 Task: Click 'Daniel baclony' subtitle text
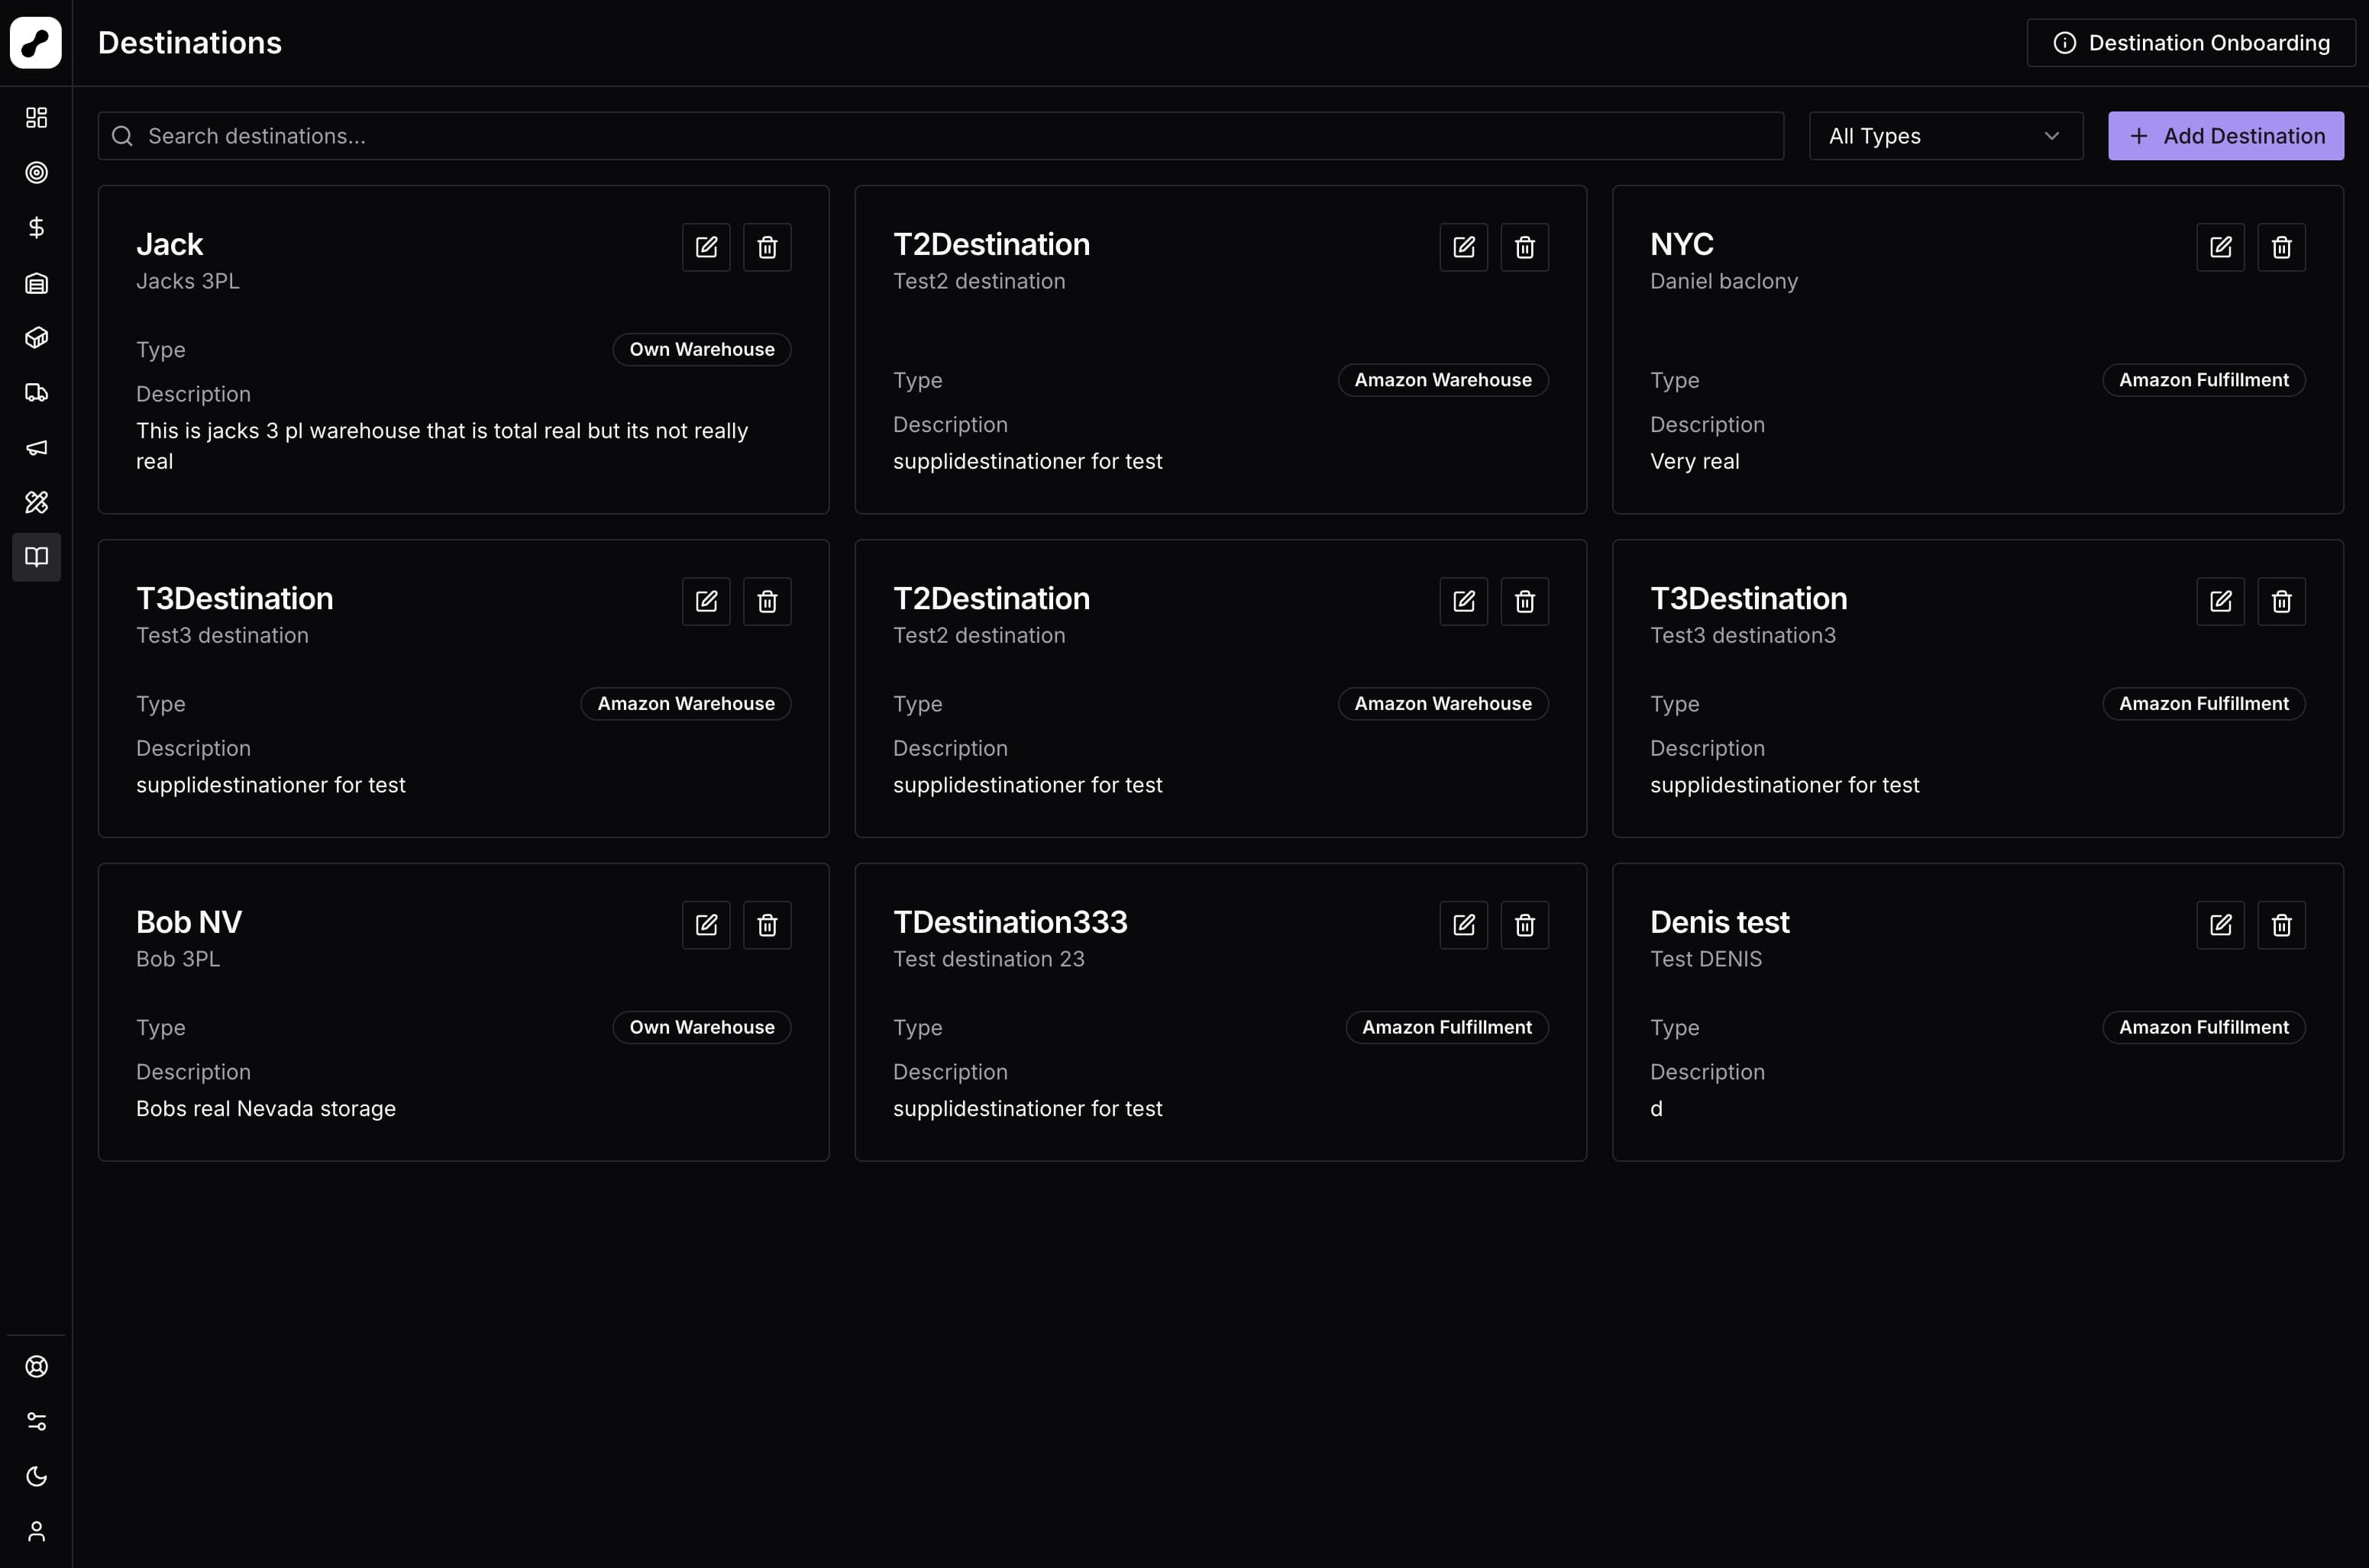pyautogui.click(x=1724, y=282)
